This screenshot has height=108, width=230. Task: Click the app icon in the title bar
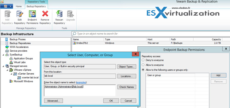coord(2,2)
